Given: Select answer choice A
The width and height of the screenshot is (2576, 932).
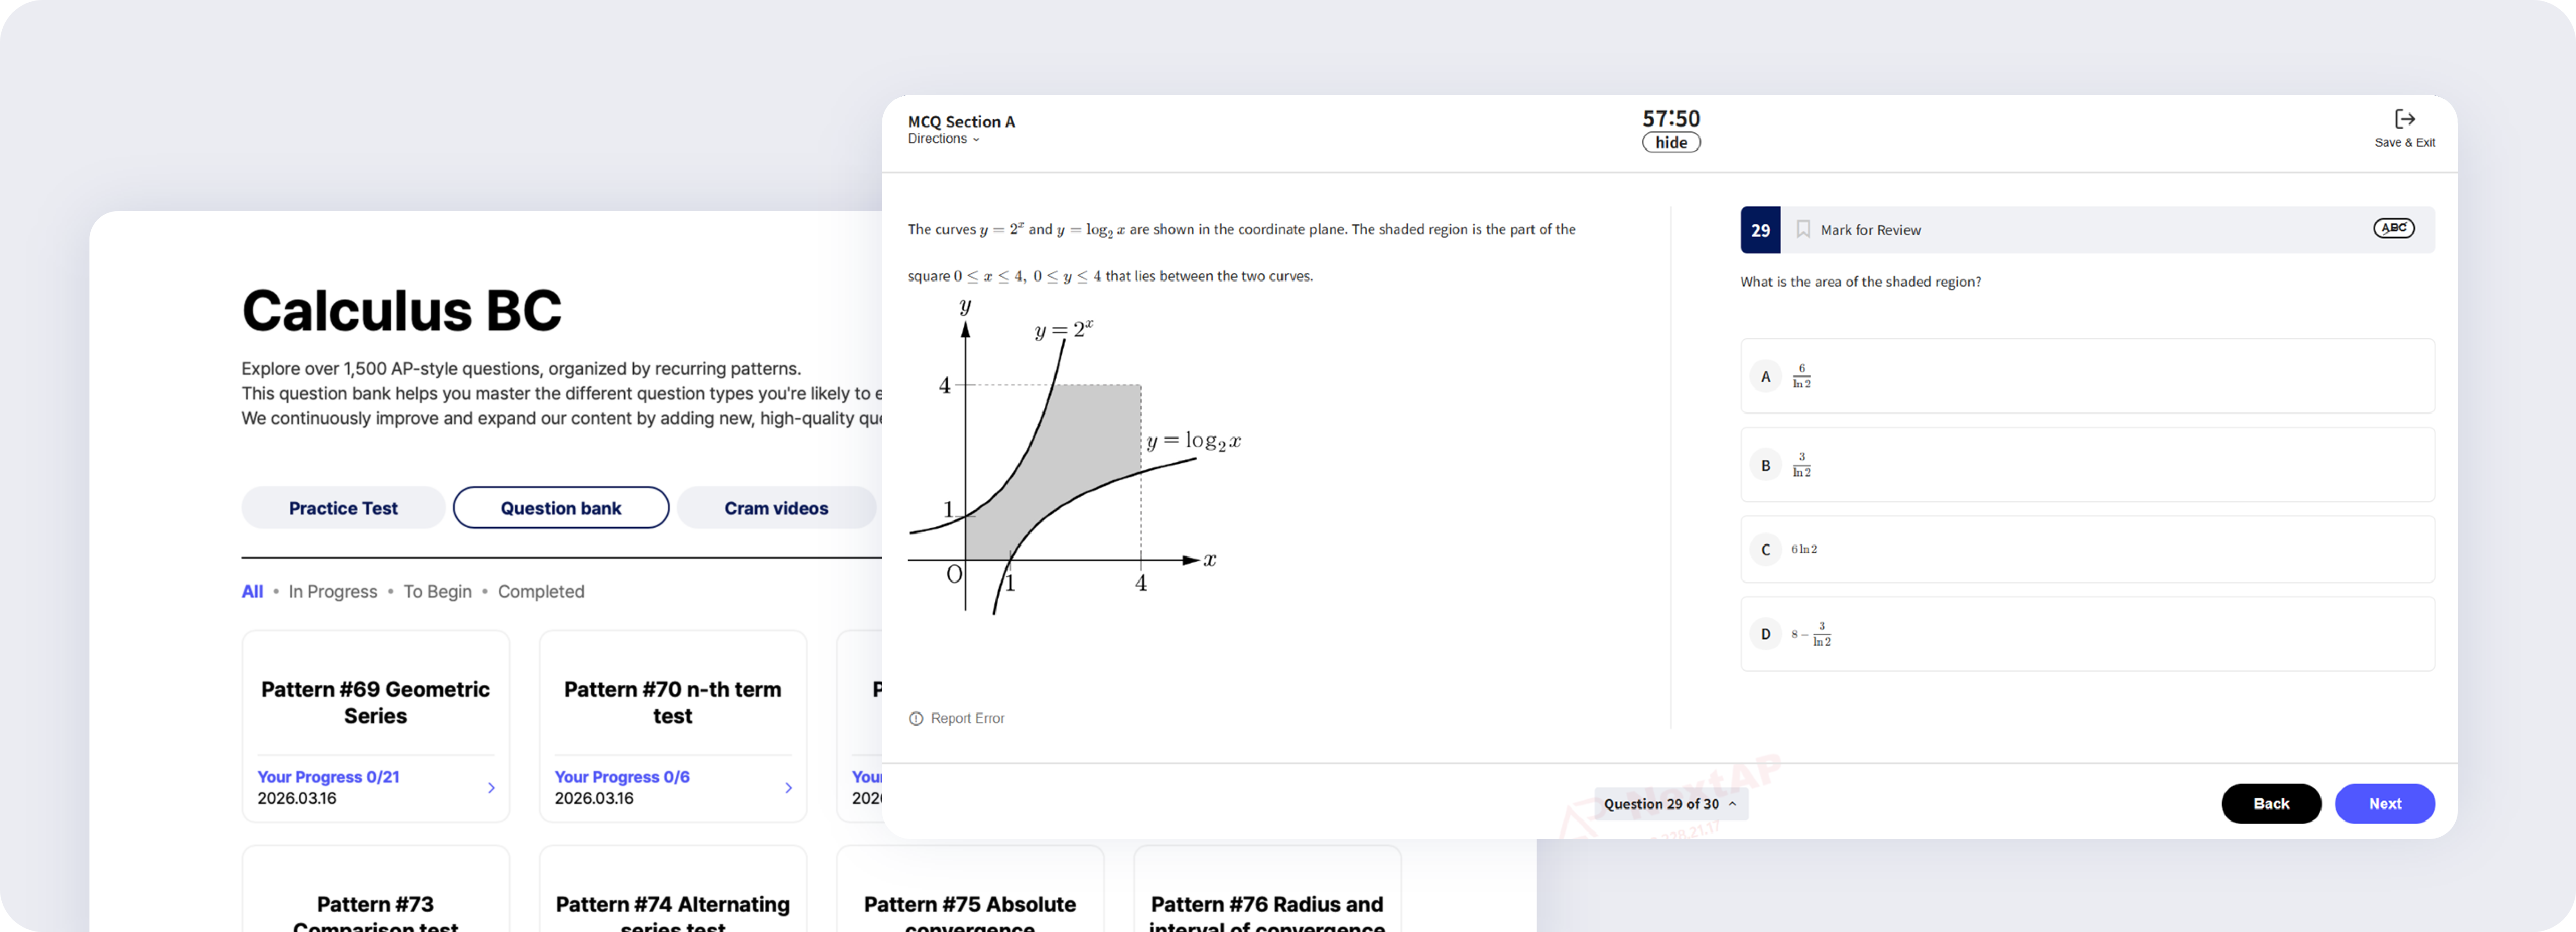Looking at the screenshot, I should coord(1765,377).
